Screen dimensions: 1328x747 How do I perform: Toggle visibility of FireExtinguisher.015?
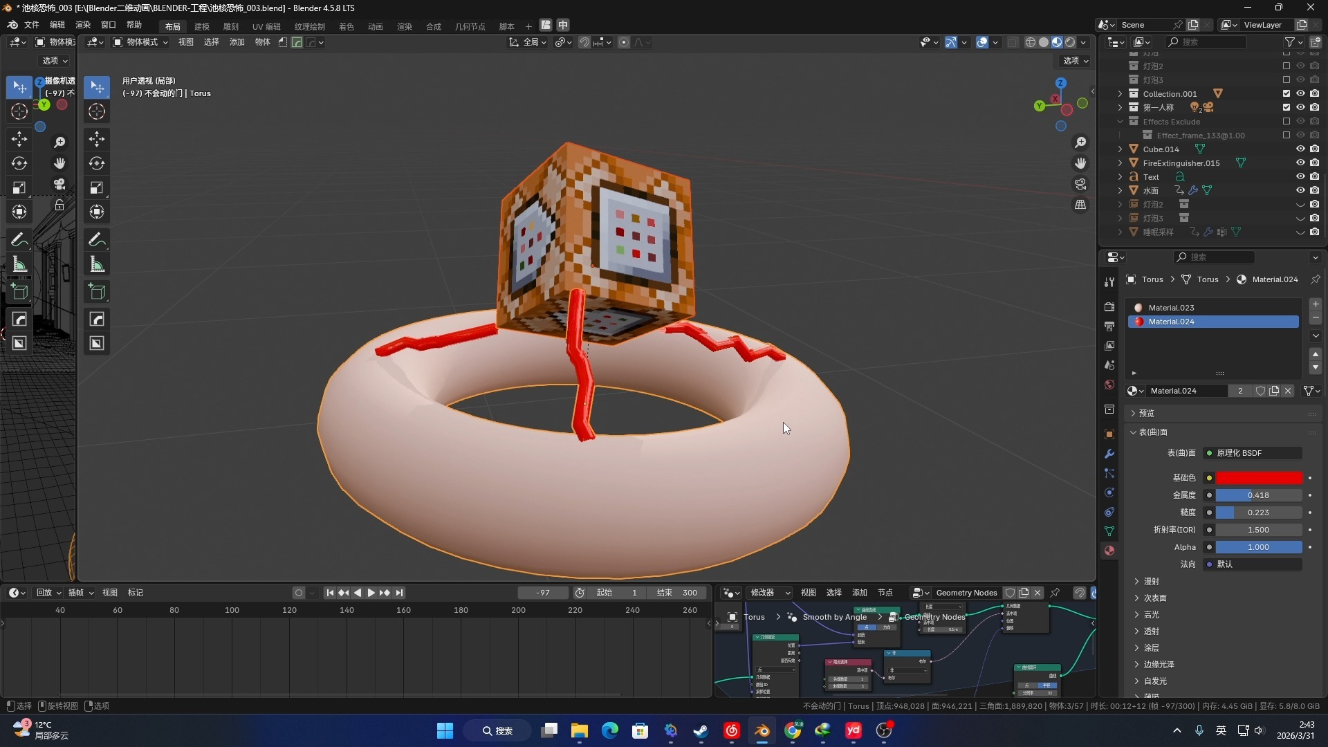coord(1300,163)
